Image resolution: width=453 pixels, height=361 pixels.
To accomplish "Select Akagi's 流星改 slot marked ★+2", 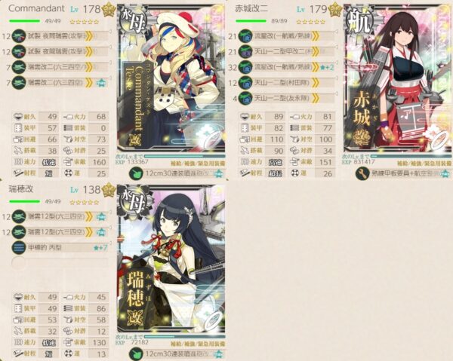I will click(x=287, y=67).
